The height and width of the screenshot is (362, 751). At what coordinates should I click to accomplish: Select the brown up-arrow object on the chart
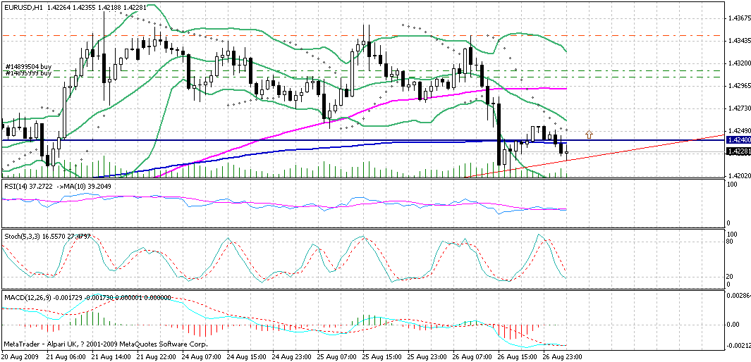coord(589,135)
